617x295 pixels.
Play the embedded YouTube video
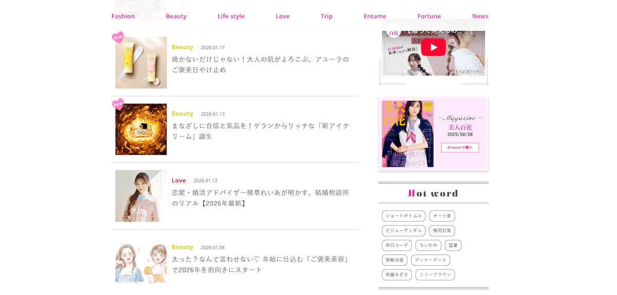coord(433,48)
